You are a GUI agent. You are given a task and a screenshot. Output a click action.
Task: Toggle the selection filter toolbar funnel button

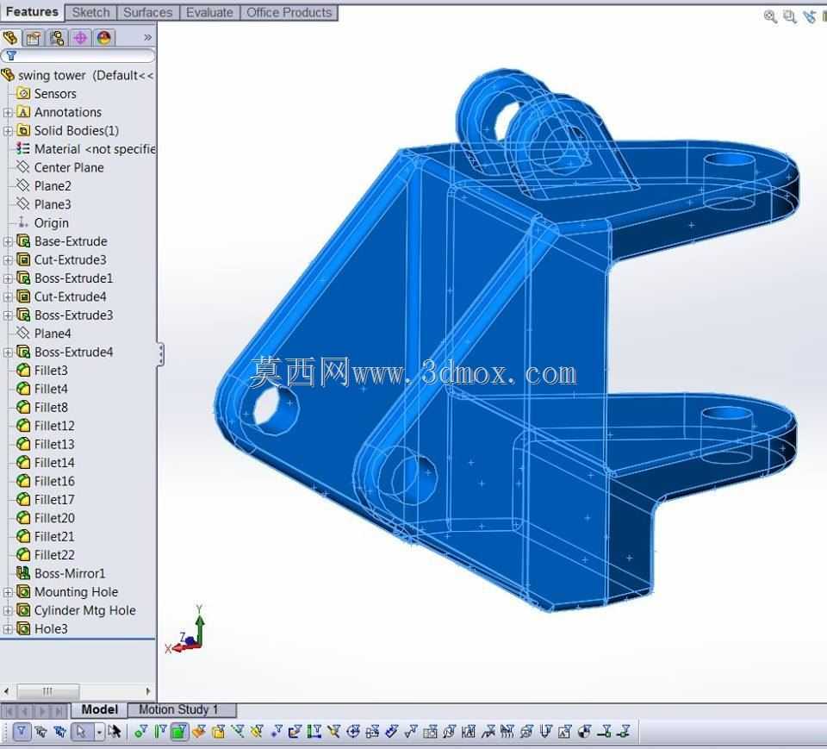click(x=21, y=732)
